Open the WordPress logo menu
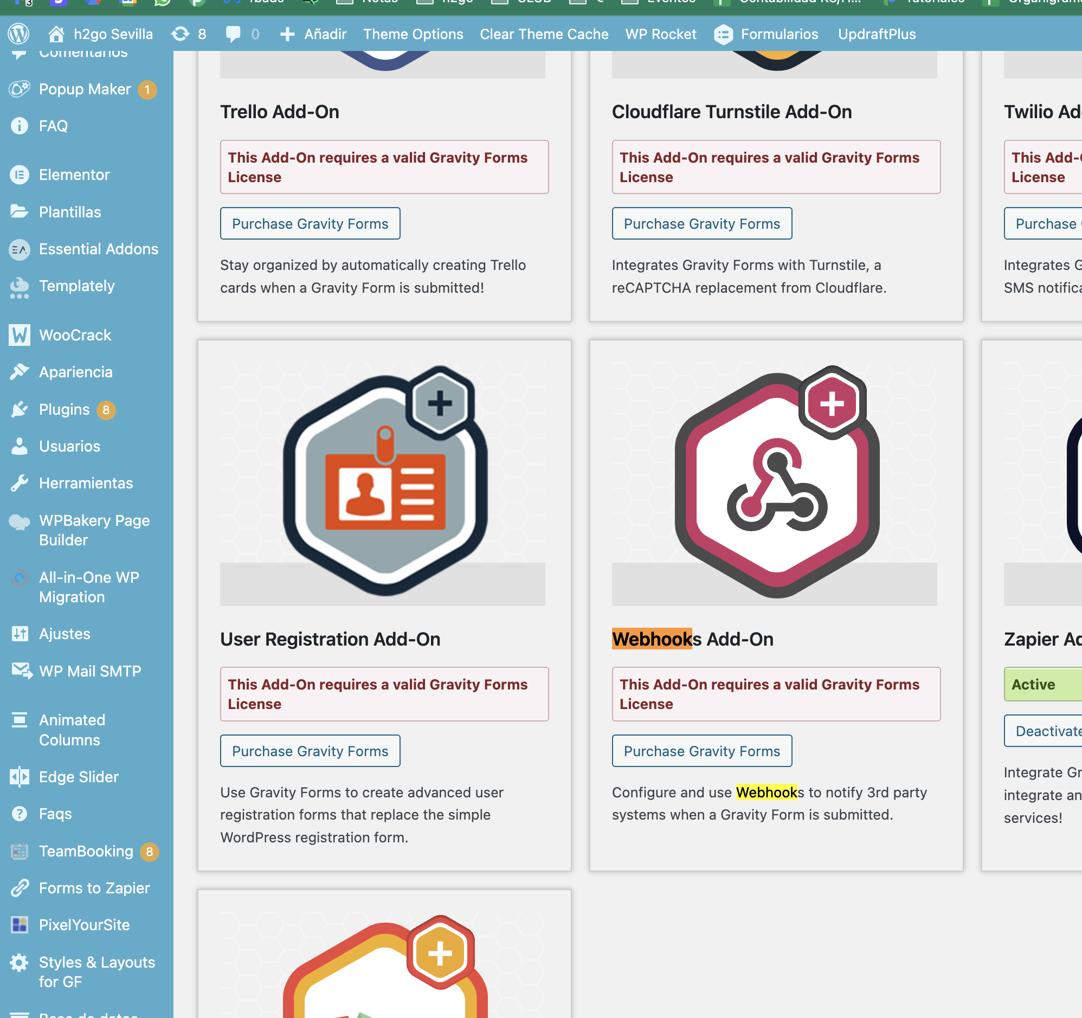 coord(18,34)
